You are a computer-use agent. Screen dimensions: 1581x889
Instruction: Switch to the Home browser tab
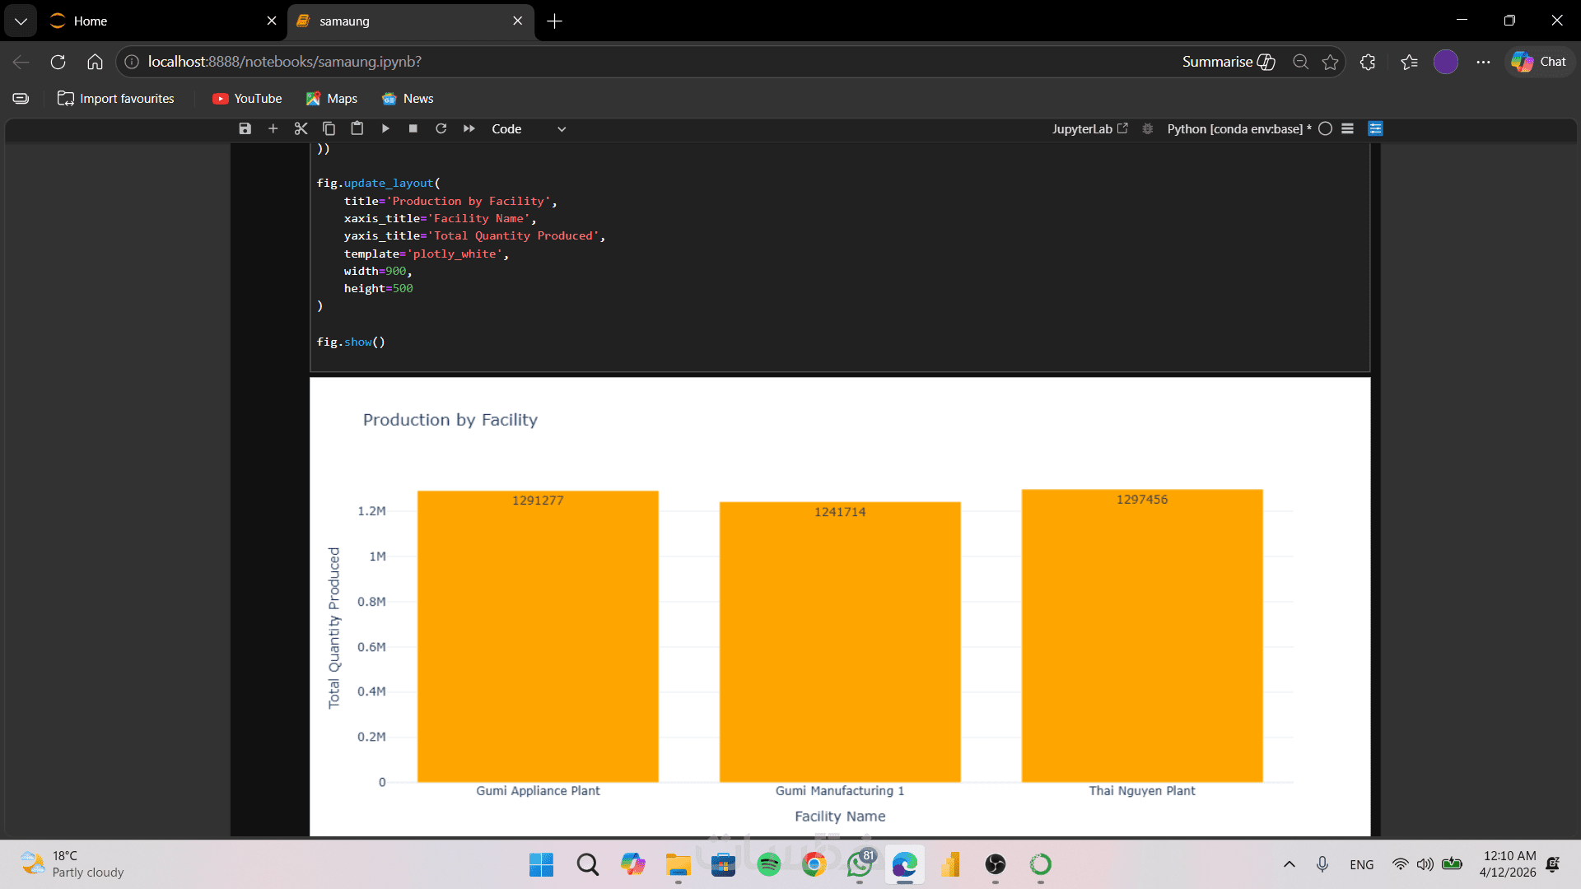click(x=156, y=21)
